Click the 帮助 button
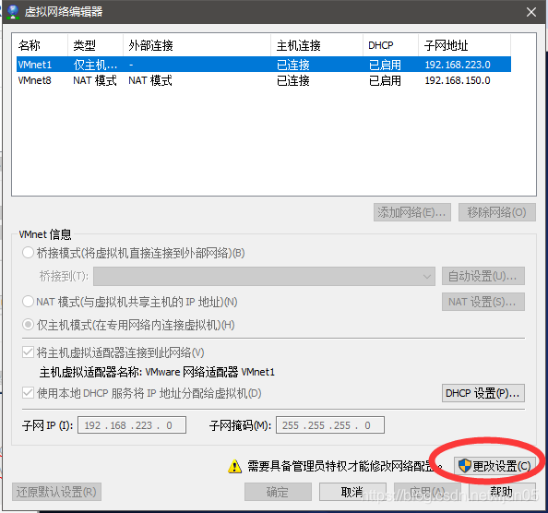Screen dimensions: 548x513 point(502,492)
